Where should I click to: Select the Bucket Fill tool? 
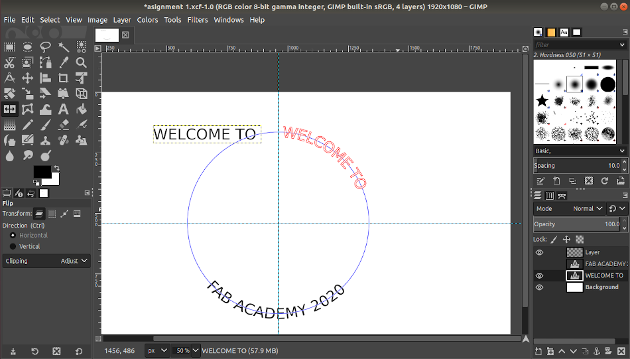(81, 109)
